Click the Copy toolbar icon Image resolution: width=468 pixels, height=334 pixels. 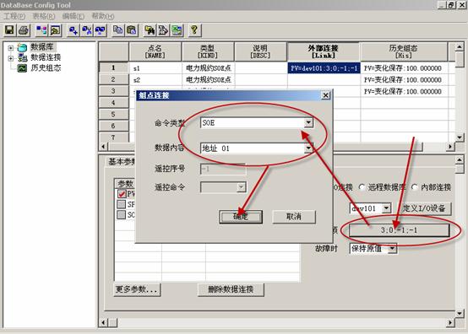point(118,30)
